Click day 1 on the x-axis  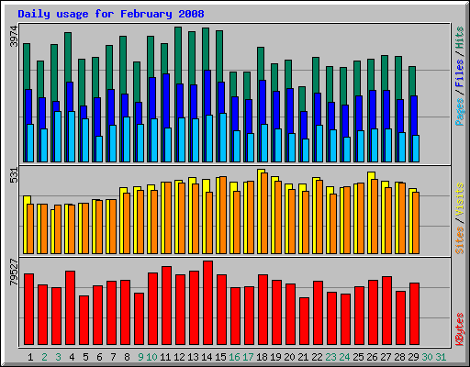30,357
